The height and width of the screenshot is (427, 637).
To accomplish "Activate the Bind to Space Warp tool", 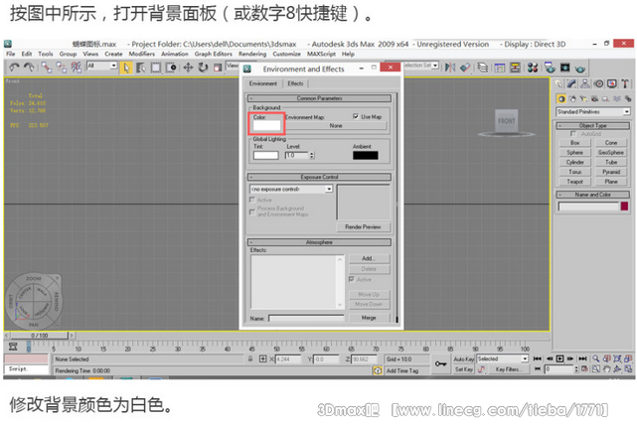I will (76, 68).
